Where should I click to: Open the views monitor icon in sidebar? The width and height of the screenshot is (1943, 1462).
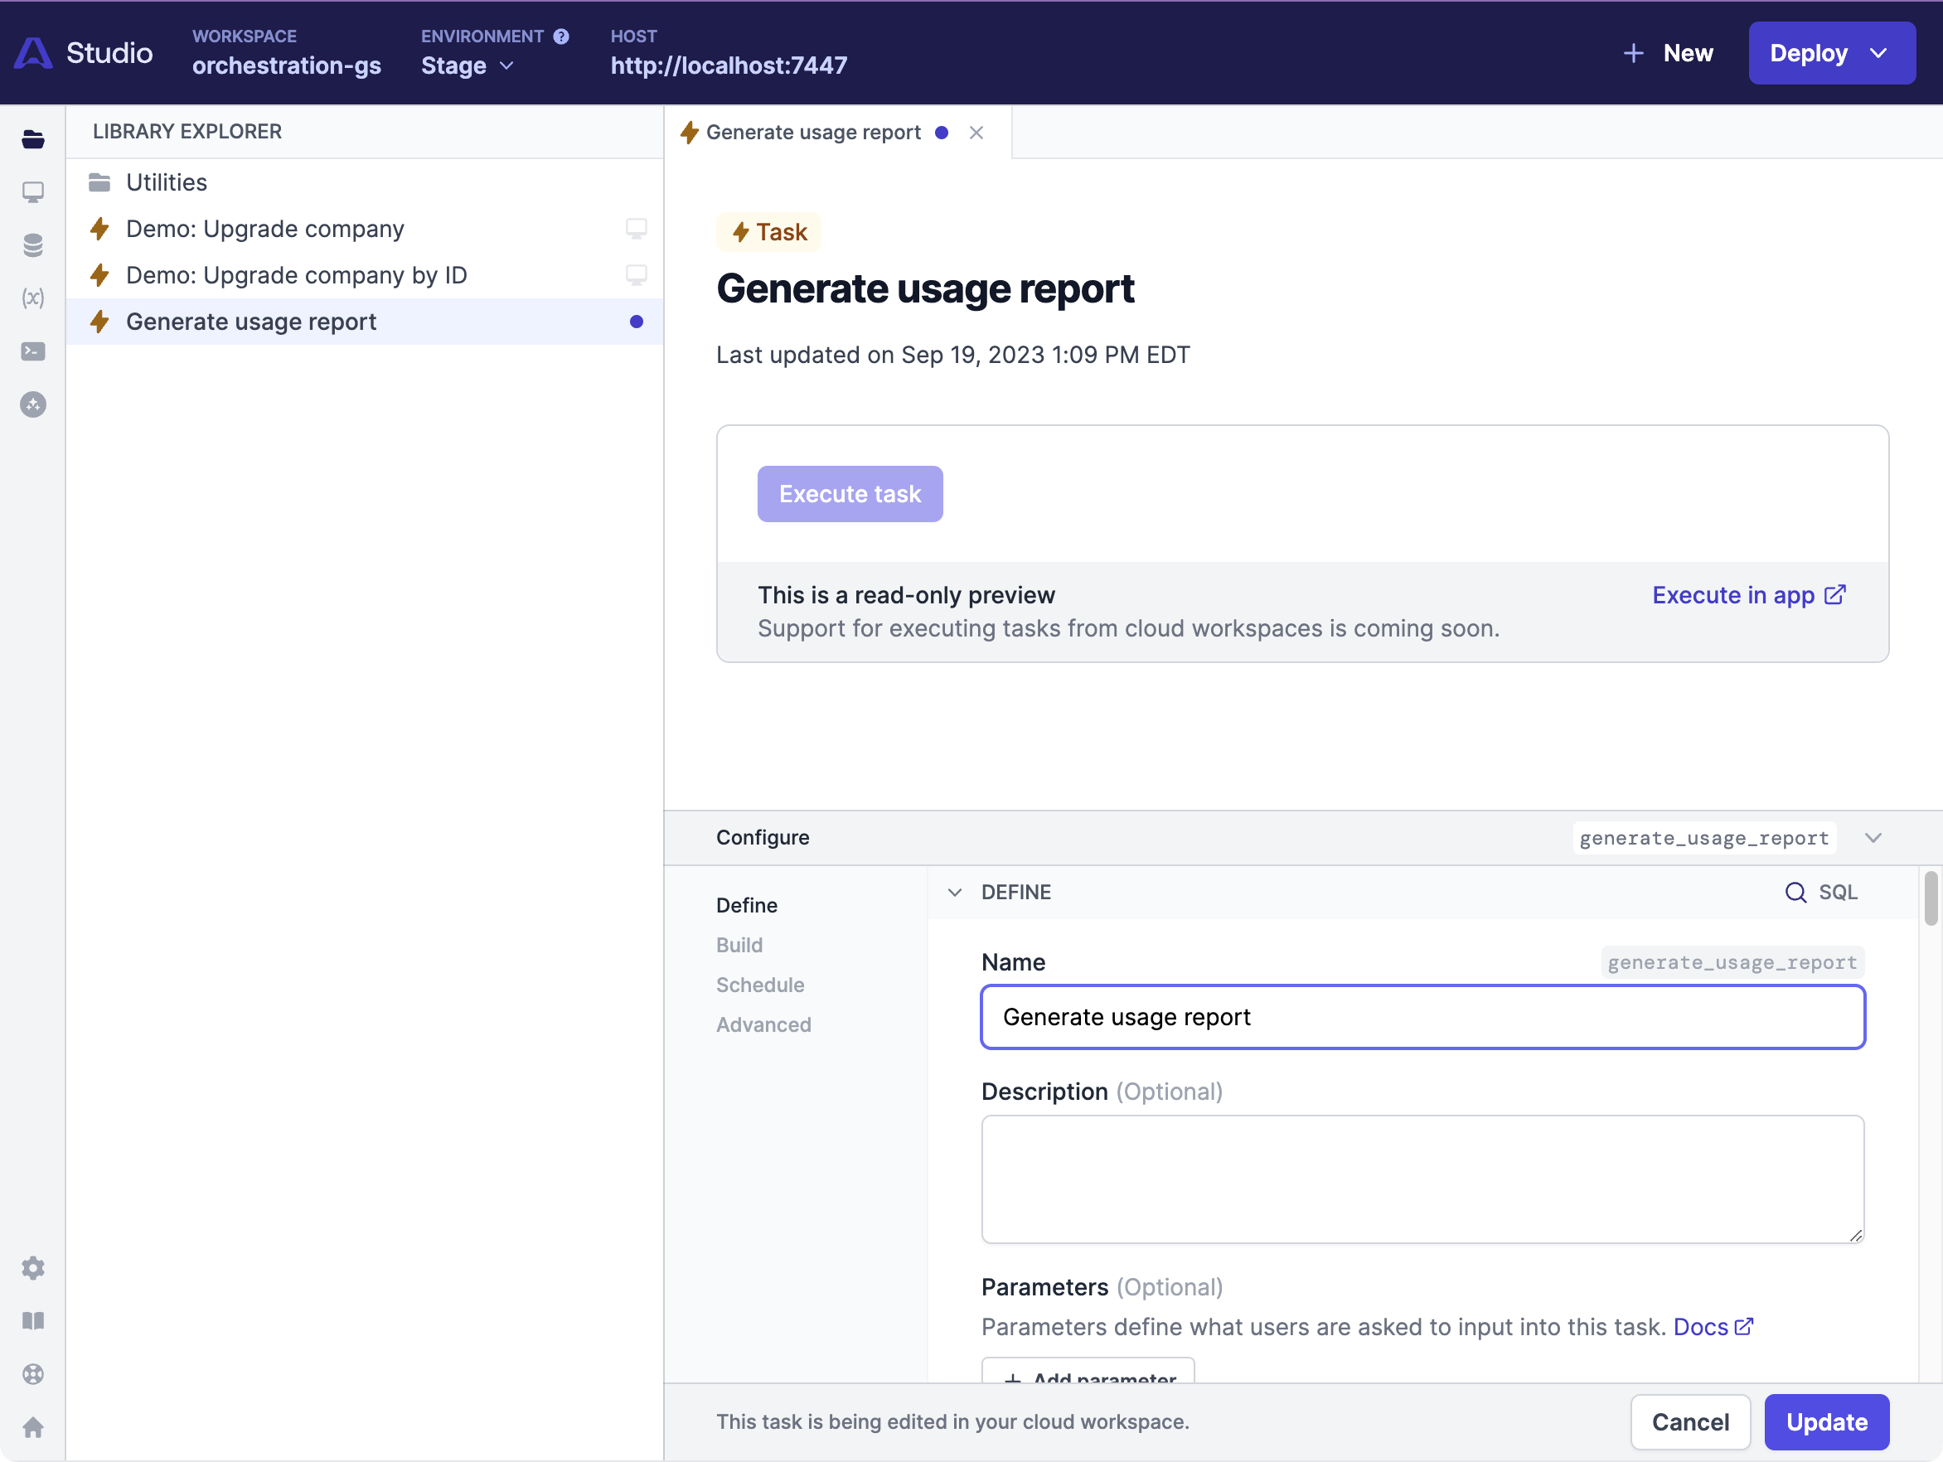pyautogui.click(x=33, y=192)
